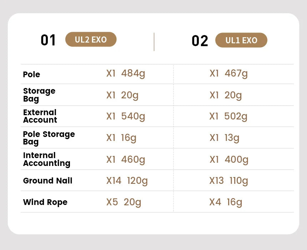Image resolution: width=307 pixels, height=250 pixels.
Task: Click the X13 110g Ground Nail value
Action: click(x=229, y=181)
